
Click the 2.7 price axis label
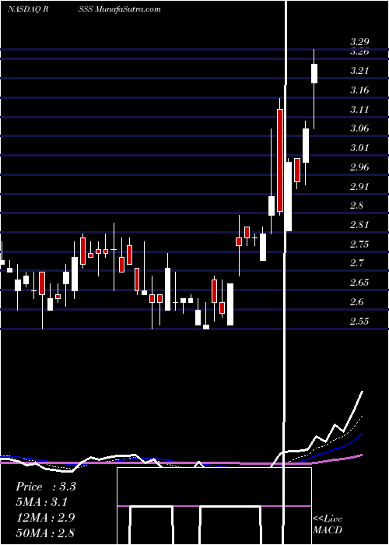(357, 263)
